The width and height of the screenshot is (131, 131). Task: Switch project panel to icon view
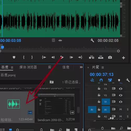(x=10, y=130)
